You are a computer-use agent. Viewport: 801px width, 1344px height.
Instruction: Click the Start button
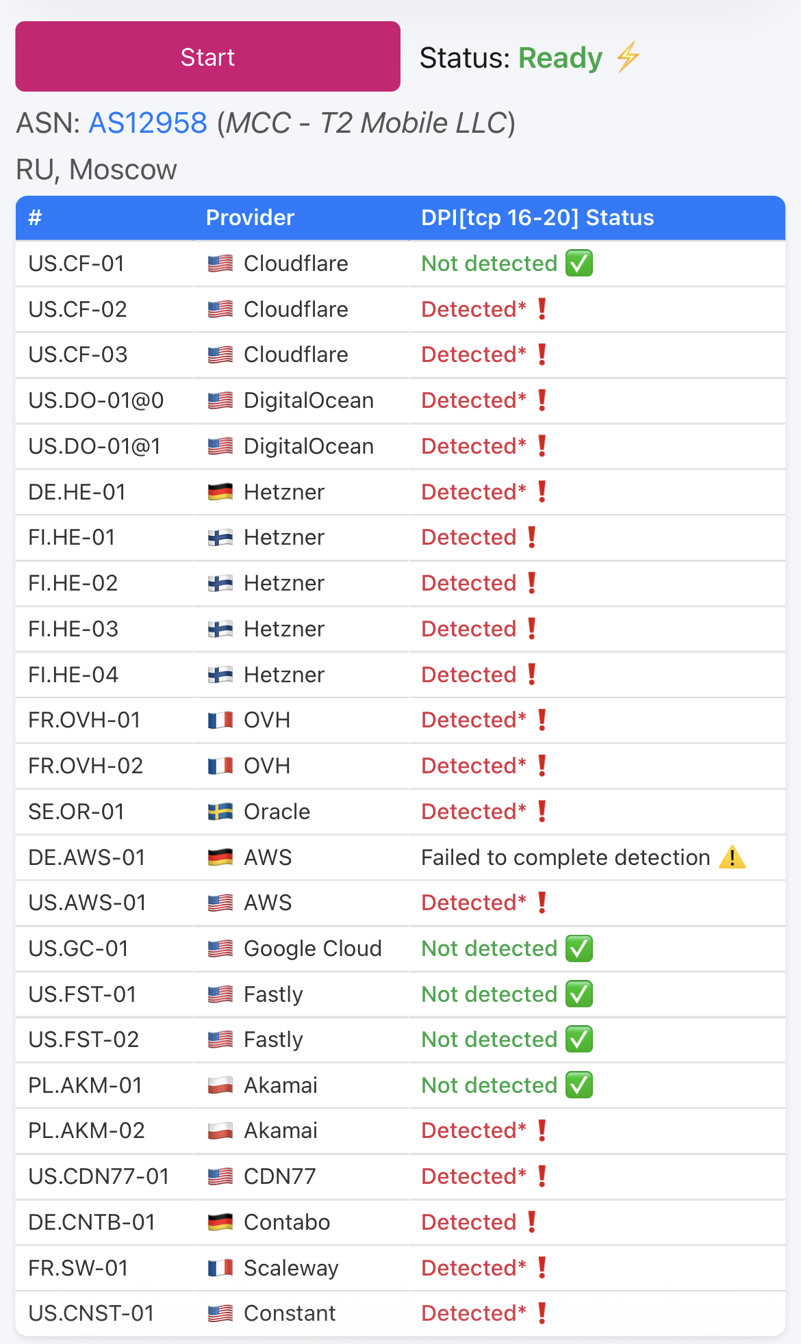207,57
